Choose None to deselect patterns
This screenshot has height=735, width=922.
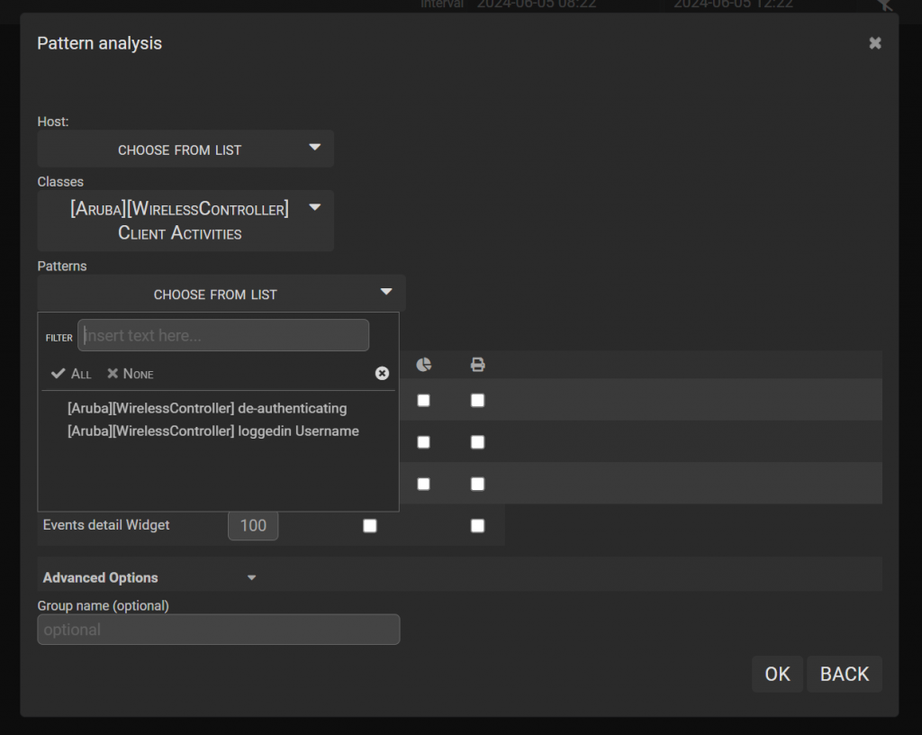click(130, 374)
